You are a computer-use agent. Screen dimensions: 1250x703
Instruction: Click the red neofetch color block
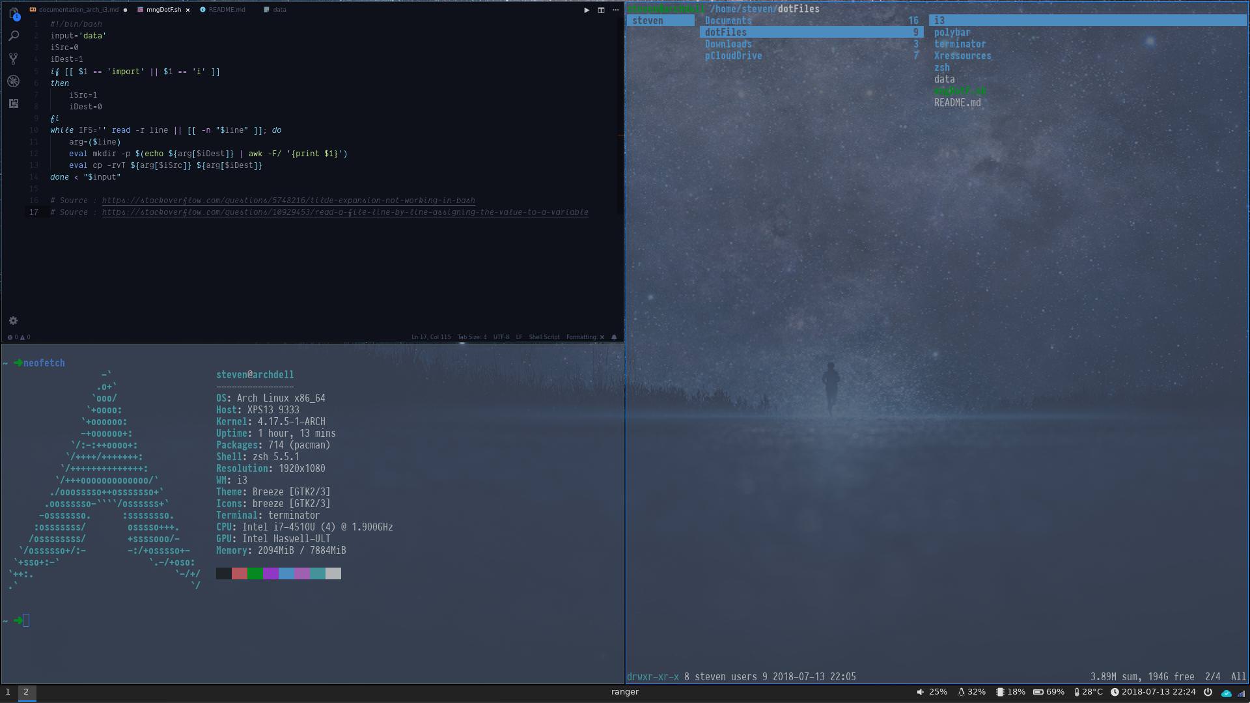click(240, 573)
